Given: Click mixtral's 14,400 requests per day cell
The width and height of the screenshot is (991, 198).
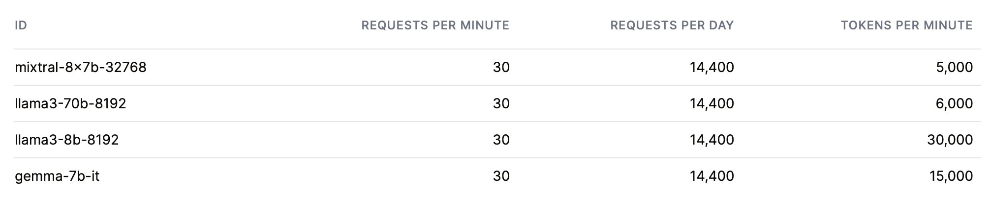Looking at the screenshot, I should click(712, 67).
